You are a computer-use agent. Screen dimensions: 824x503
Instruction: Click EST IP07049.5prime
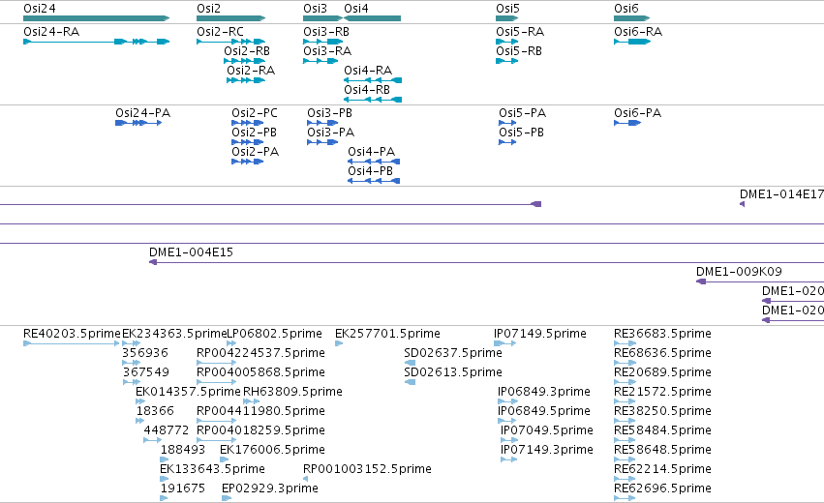pyautogui.click(x=508, y=441)
